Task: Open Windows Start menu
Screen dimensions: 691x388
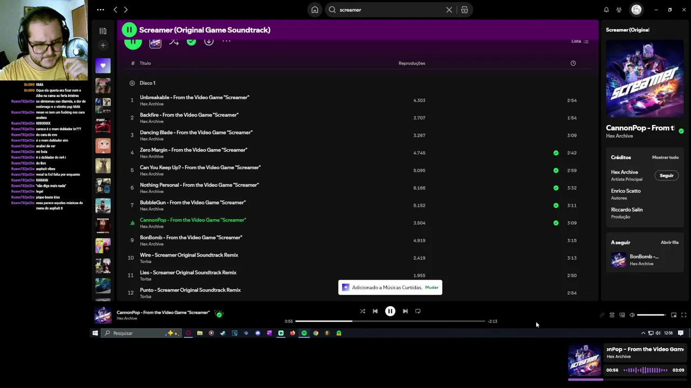Action: (x=95, y=333)
